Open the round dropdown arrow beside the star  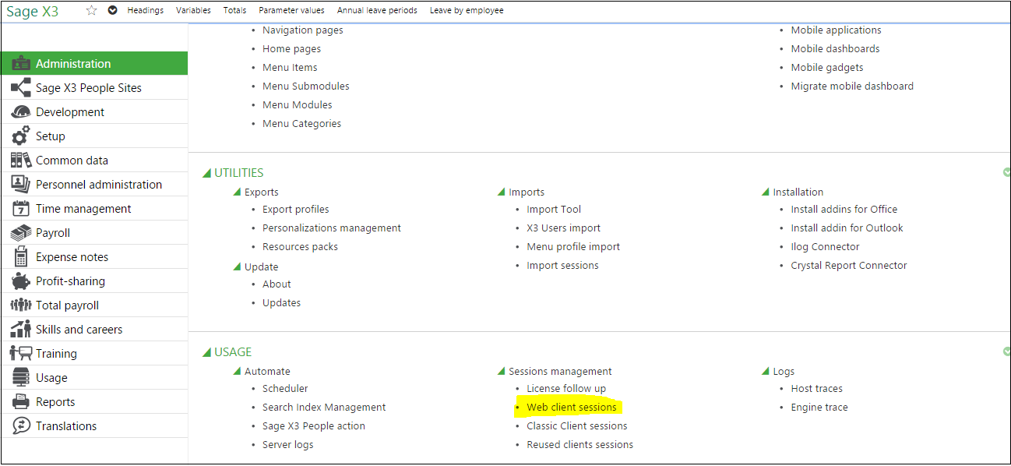point(113,10)
